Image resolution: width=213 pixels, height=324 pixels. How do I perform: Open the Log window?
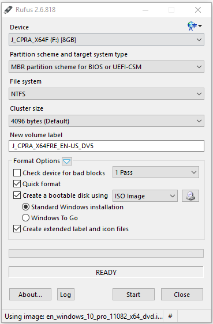point(66,294)
